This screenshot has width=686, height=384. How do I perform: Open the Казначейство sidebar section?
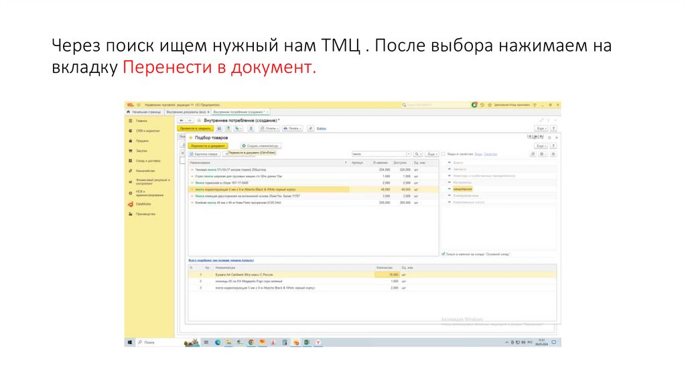(x=145, y=171)
